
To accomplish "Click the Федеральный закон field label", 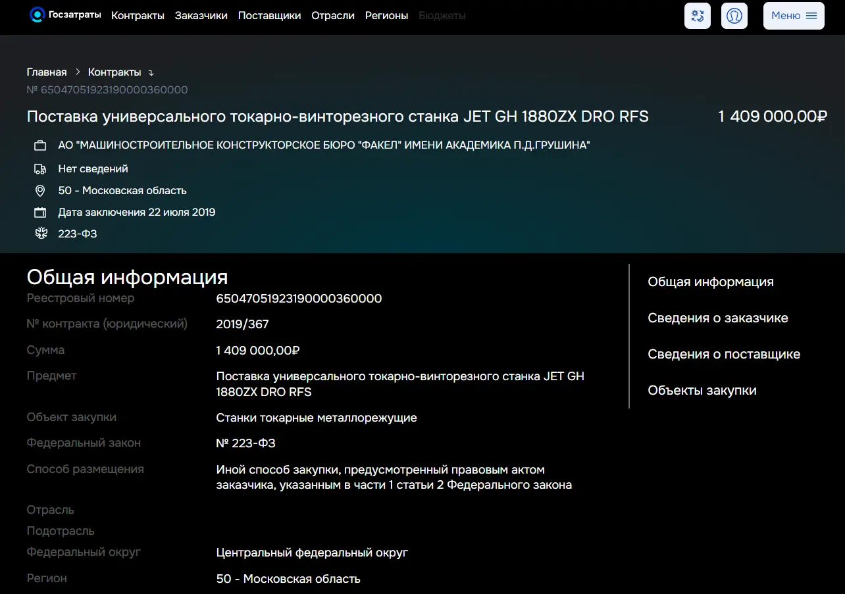I will 84,443.
